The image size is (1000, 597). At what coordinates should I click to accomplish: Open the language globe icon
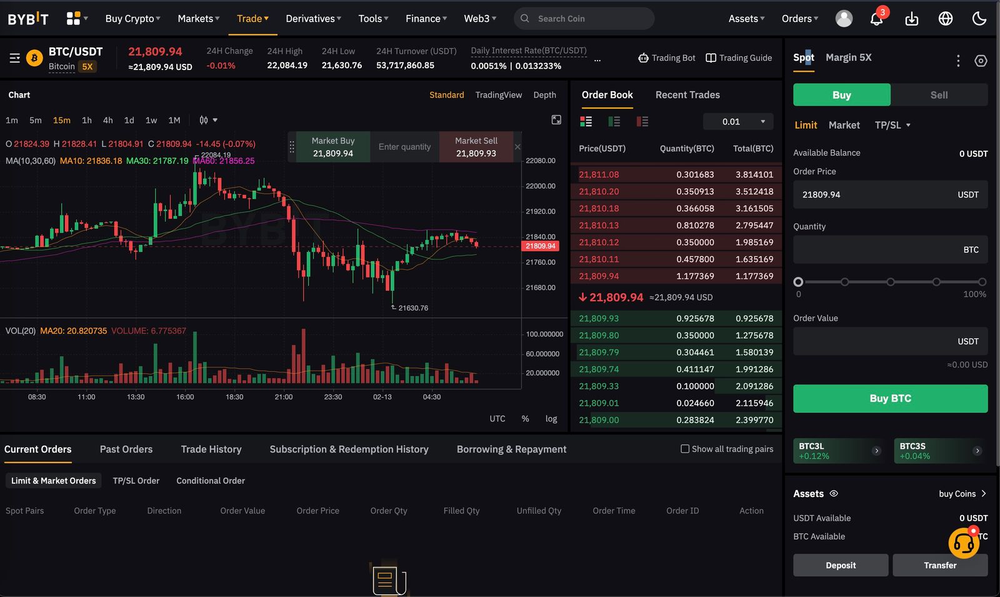click(945, 19)
